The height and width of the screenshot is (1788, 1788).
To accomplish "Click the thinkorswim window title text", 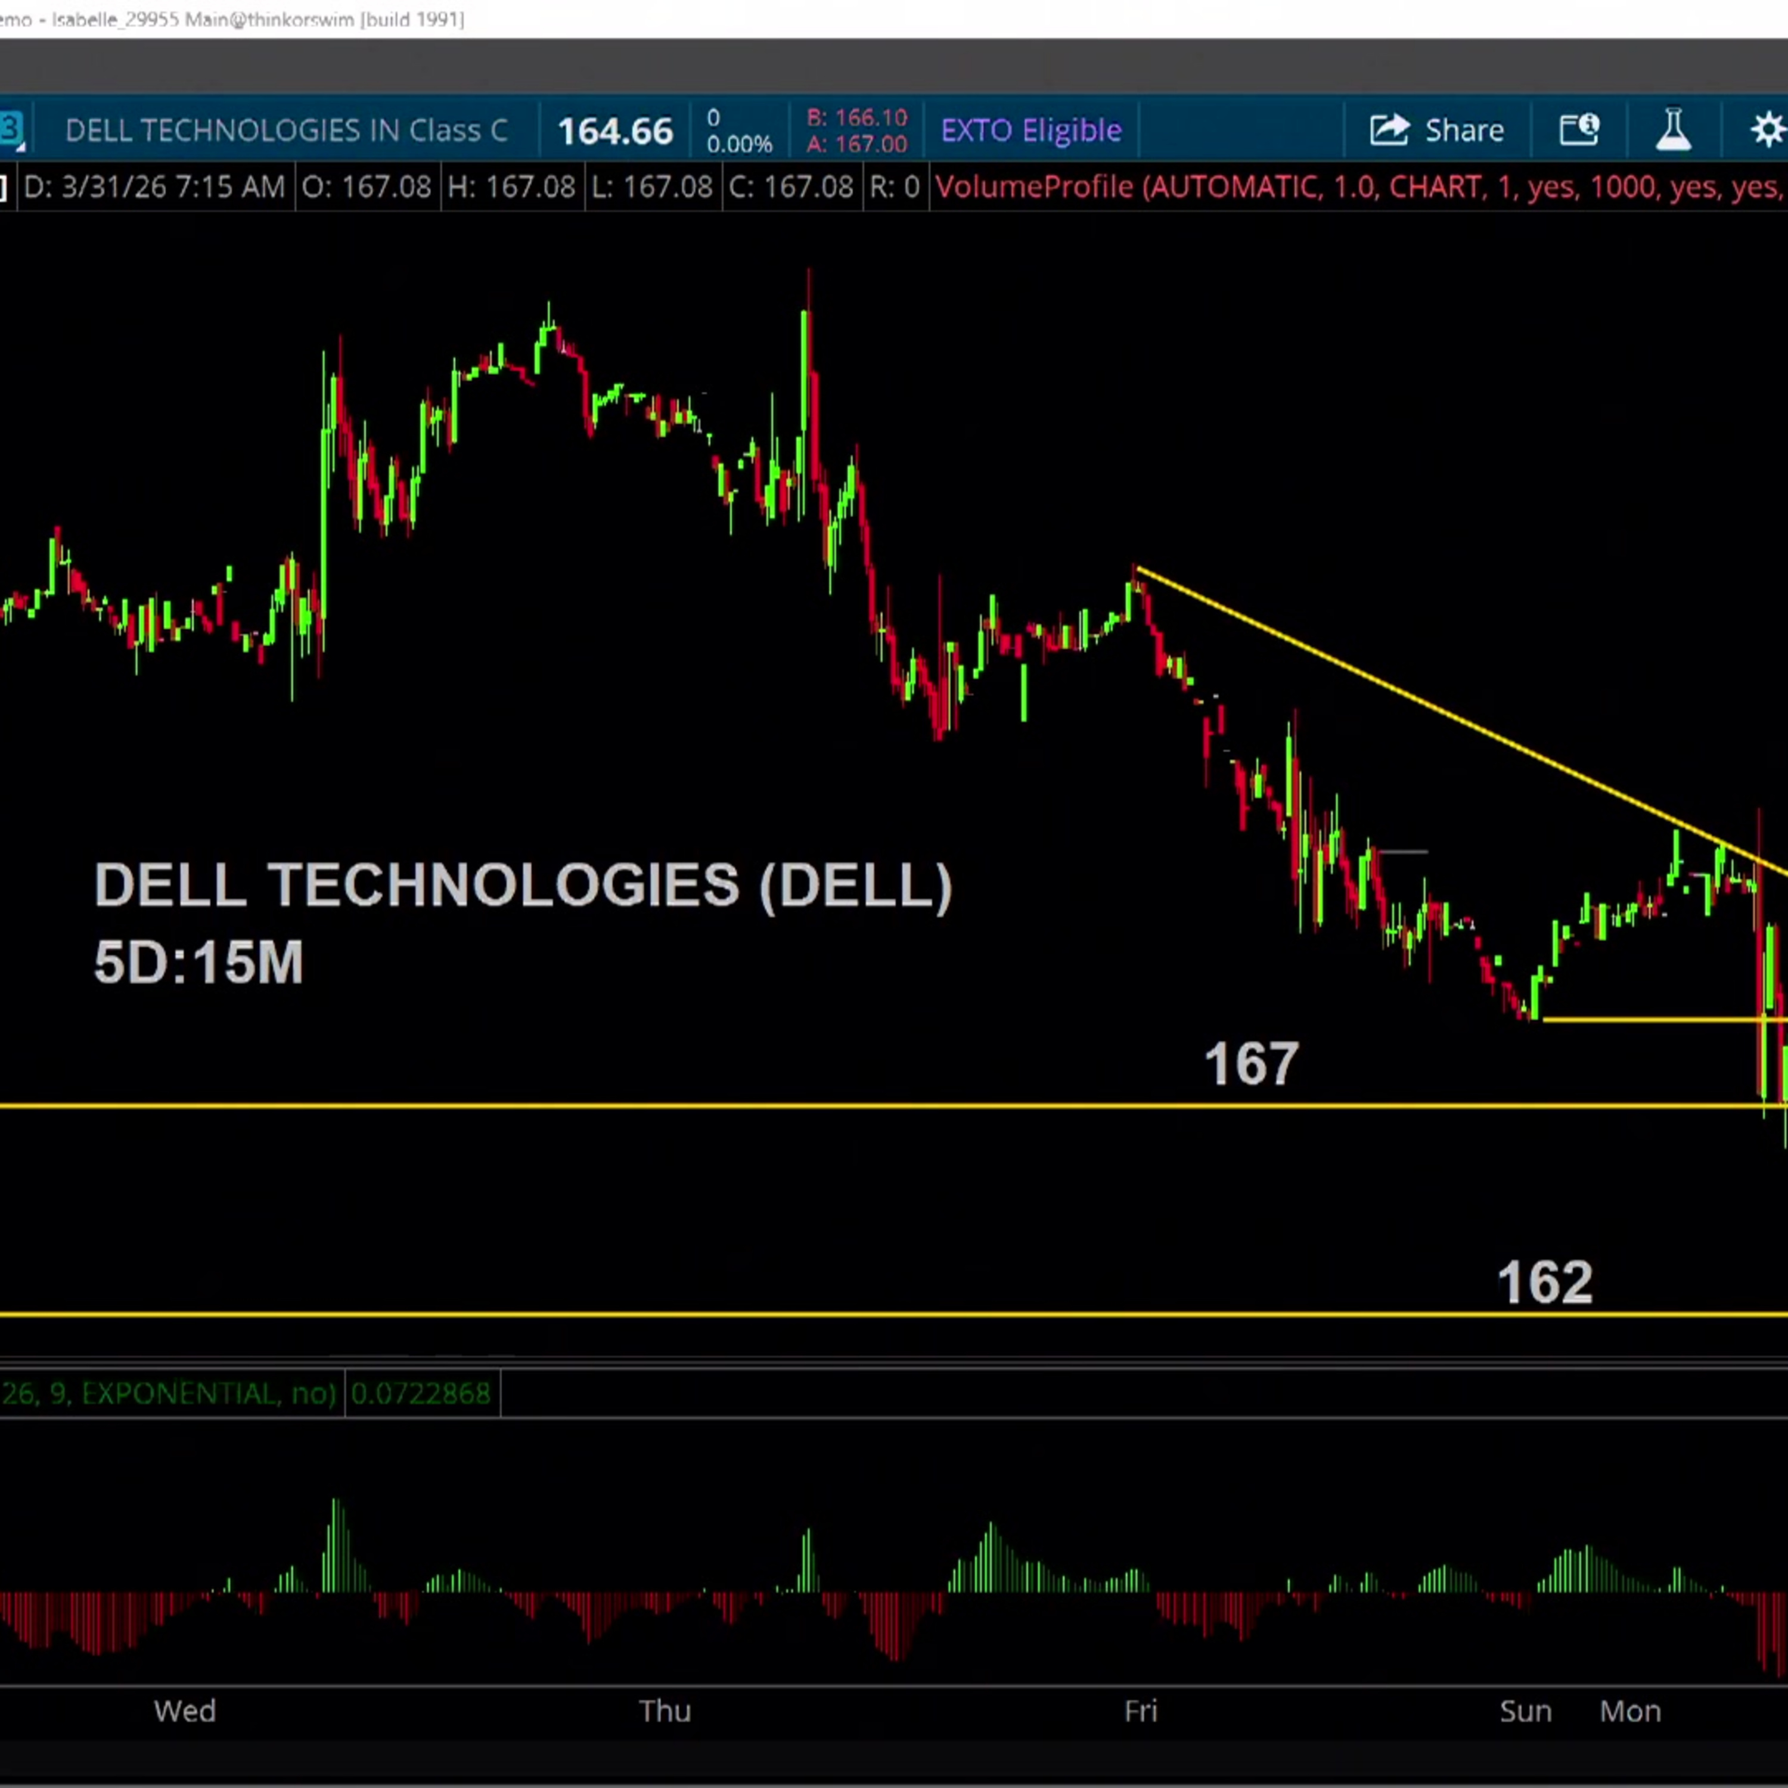I will pos(232,20).
